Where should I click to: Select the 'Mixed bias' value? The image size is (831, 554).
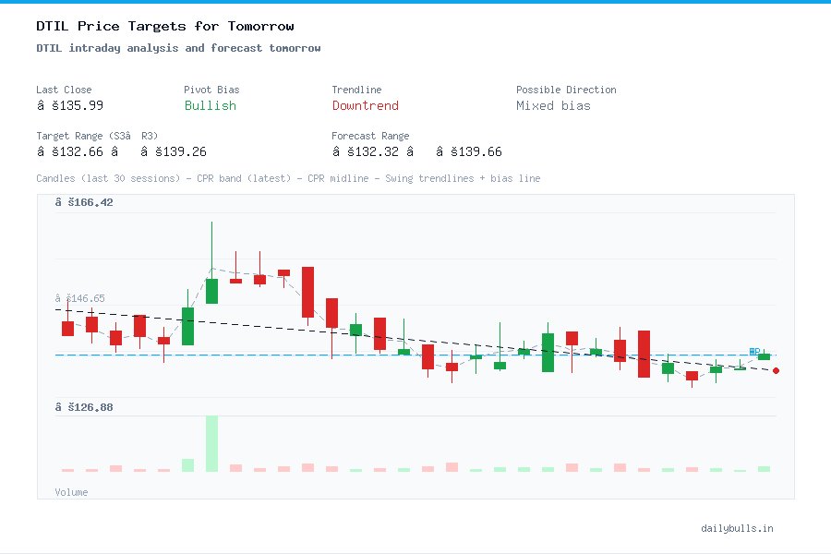coord(553,105)
